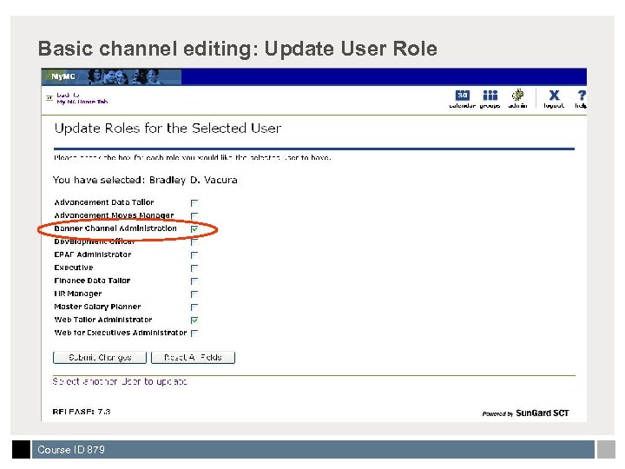Open the calendar icon
This screenshot has width=625, height=469.
click(463, 96)
